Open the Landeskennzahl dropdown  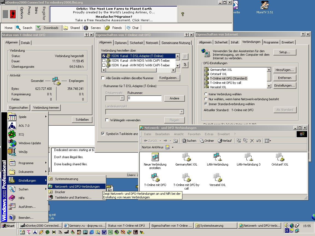click(x=182, y=112)
